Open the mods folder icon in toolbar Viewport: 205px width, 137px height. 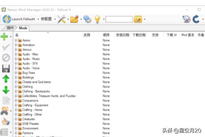(x=74, y=19)
